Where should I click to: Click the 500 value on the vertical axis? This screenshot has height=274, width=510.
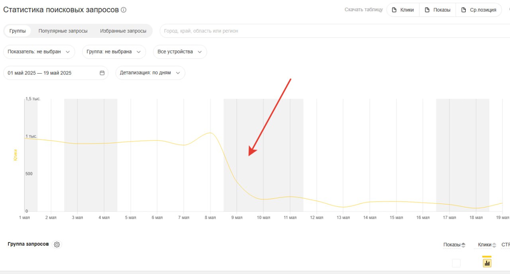click(29, 174)
